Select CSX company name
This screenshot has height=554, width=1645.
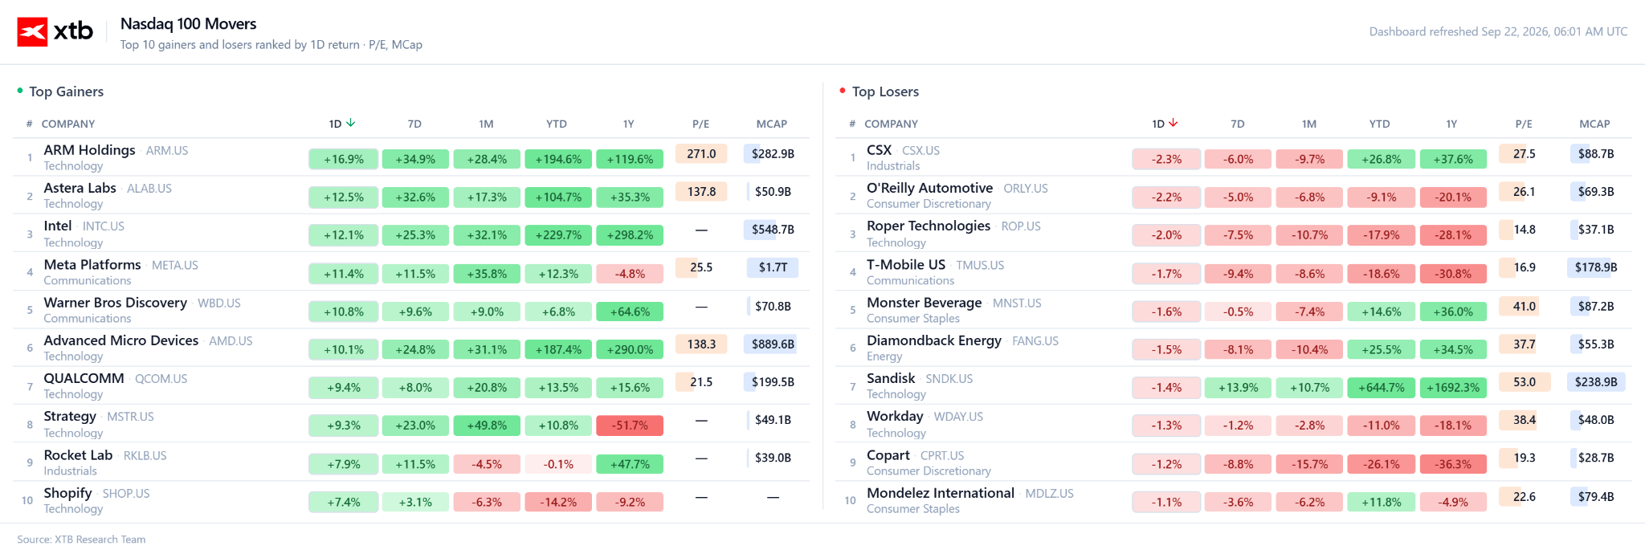(x=879, y=150)
